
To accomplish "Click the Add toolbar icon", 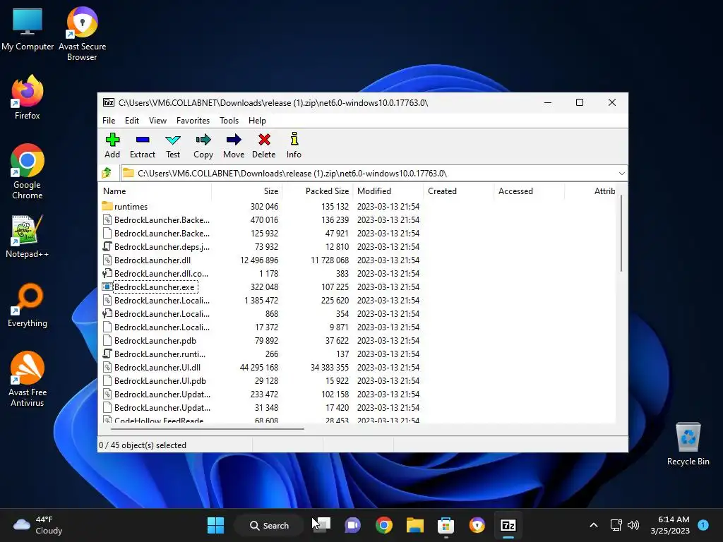I will click(112, 140).
